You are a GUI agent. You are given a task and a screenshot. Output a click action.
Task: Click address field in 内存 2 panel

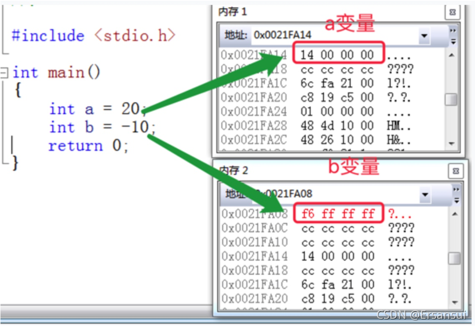pyautogui.click(x=335, y=194)
